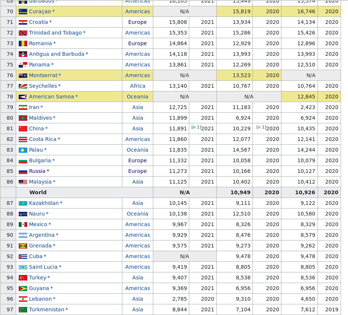
Task: Follow the Trinidad and Tobago link
Action: (x=55, y=33)
